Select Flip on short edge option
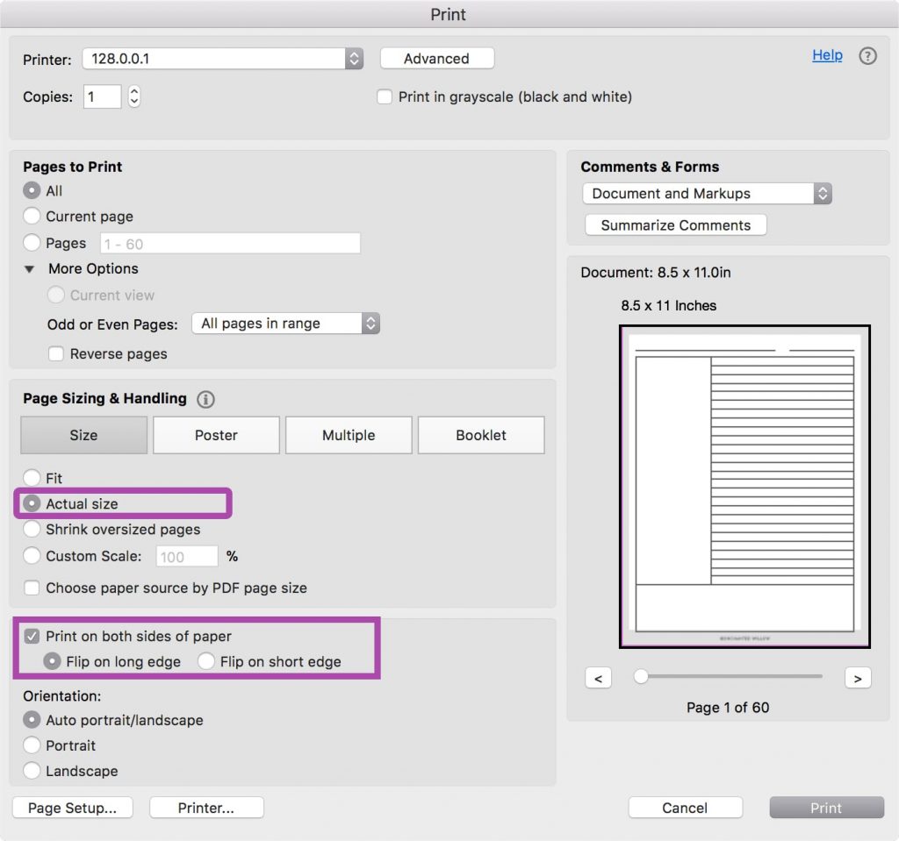The image size is (899, 841). (x=206, y=662)
